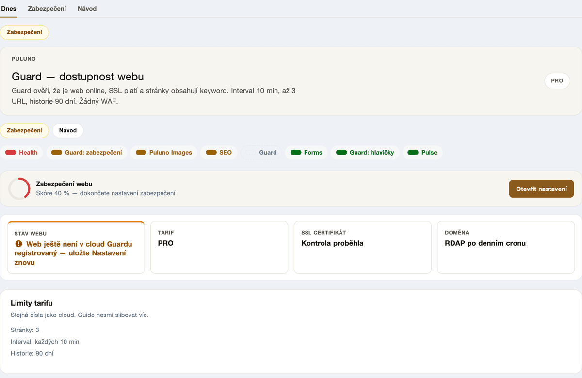582x378 pixels.
Task: Click the Zabezpečení pill above the Puluno card
Action: (24, 32)
